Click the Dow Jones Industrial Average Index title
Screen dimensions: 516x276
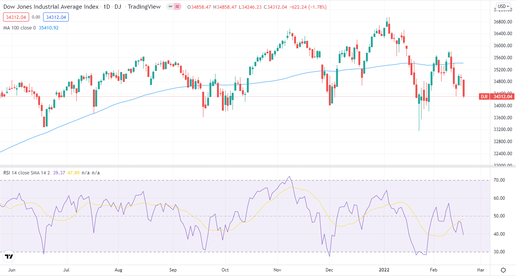pos(51,7)
